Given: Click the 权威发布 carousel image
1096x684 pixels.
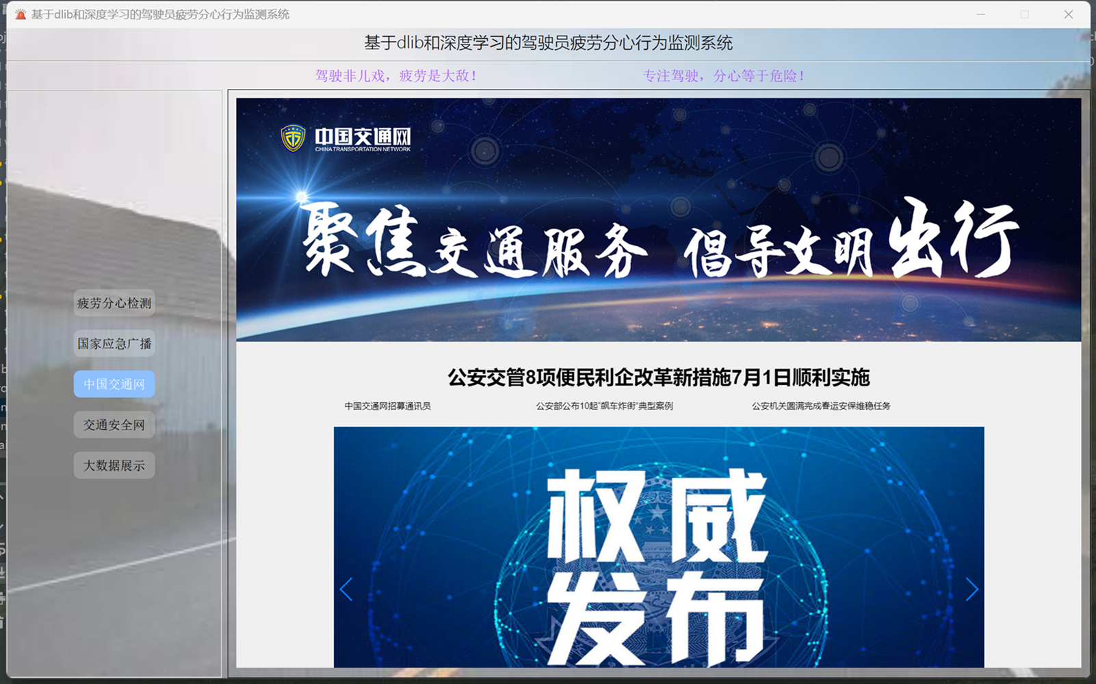Looking at the screenshot, I should click(659, 547).
